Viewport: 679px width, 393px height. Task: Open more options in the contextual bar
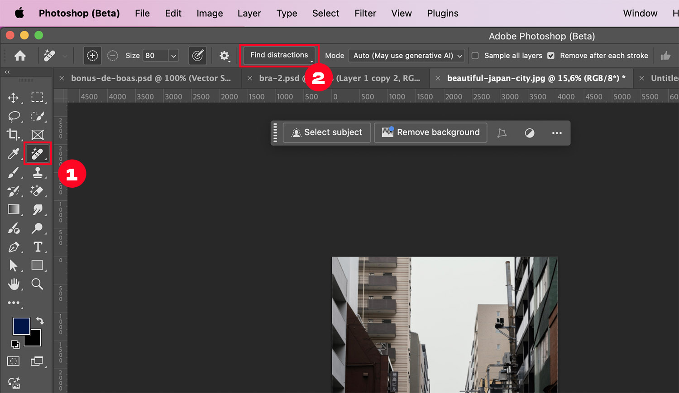point(557,133)
